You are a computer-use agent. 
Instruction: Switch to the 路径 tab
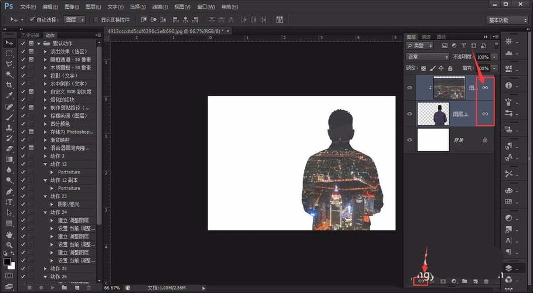click(441, 37)
